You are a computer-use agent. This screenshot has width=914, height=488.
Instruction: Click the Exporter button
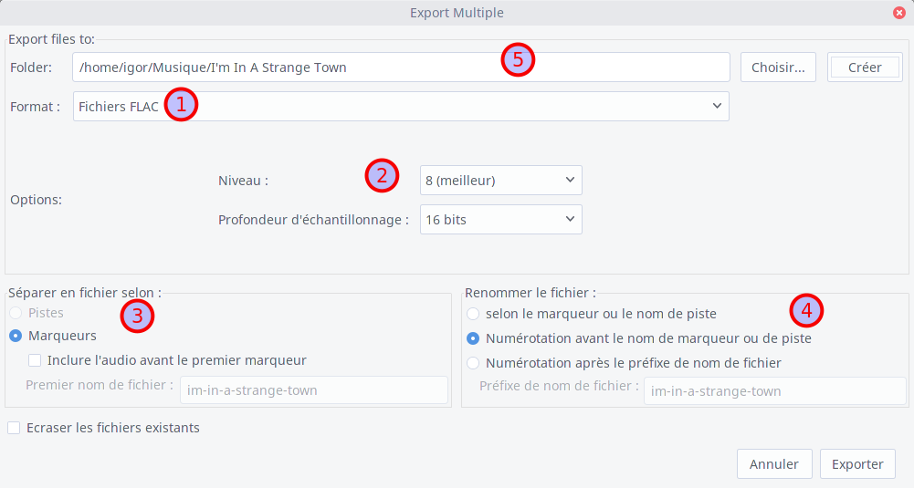coord(857,464)
